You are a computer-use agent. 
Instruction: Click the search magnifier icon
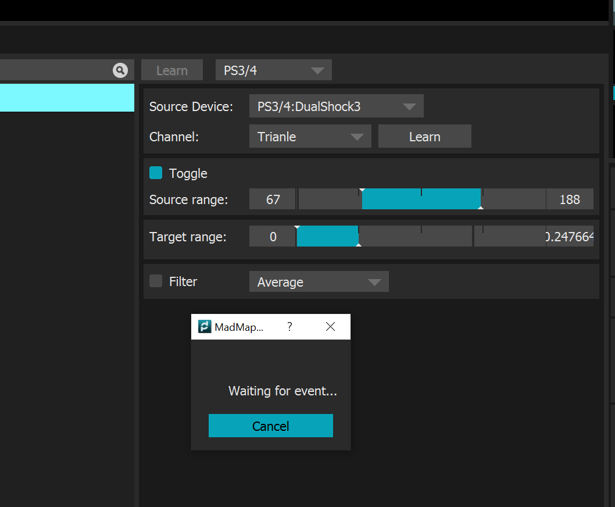click(x=120, y=70)
